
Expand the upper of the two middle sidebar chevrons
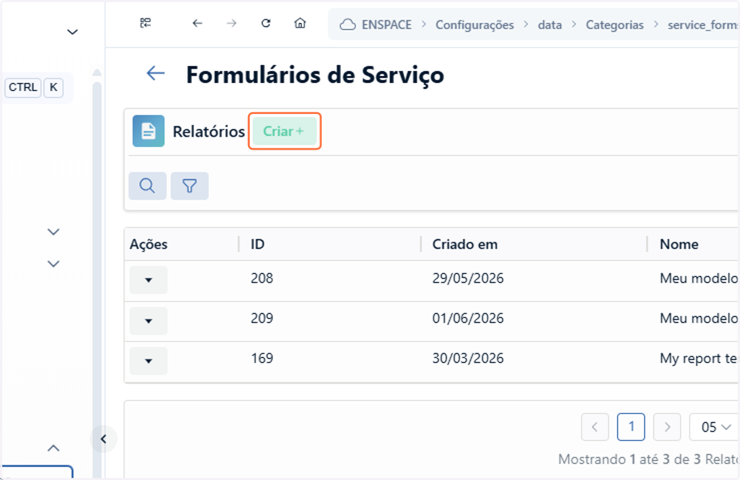click(54, 232)
